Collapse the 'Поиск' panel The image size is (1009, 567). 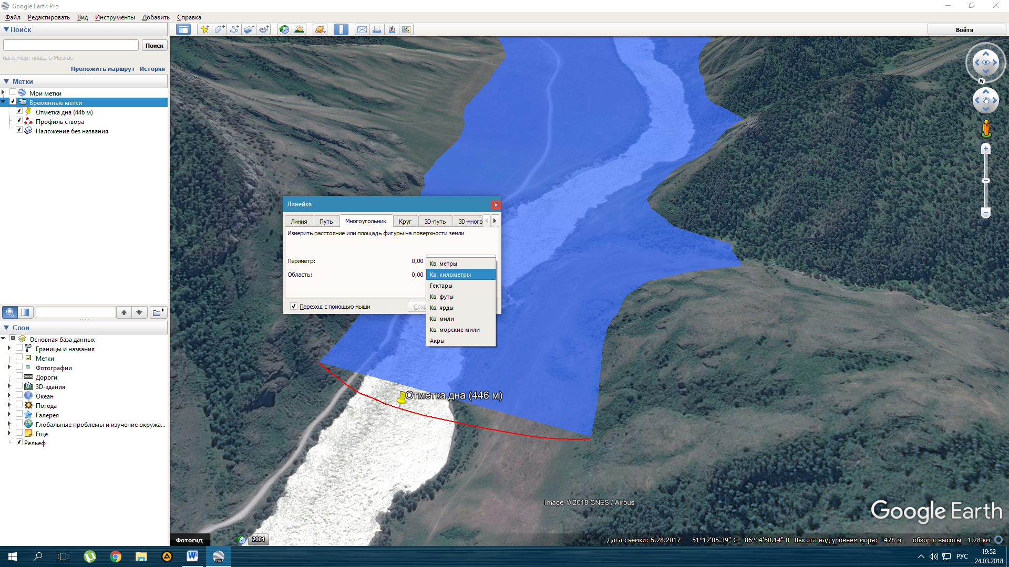pyautogui.click(x=6, y=29)
